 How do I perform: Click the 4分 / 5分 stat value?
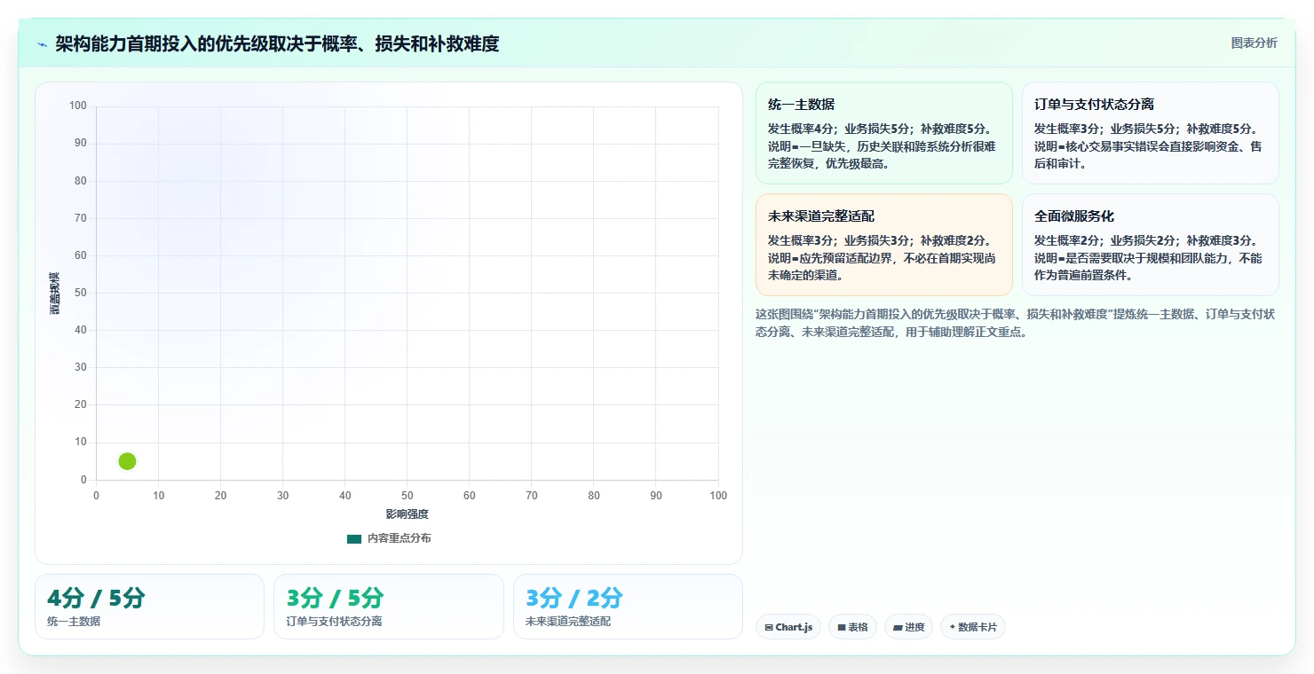96,598
